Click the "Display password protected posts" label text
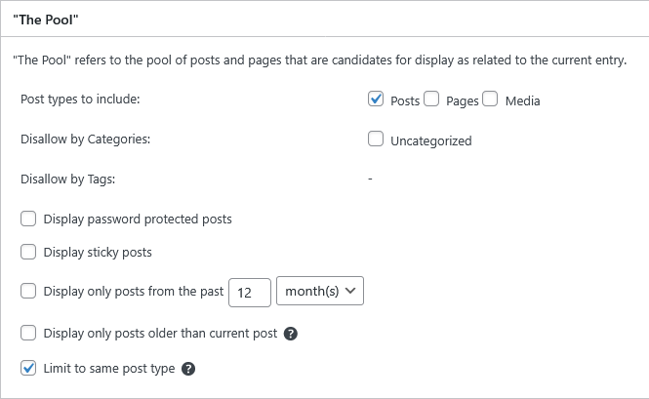 click(138, 219)
